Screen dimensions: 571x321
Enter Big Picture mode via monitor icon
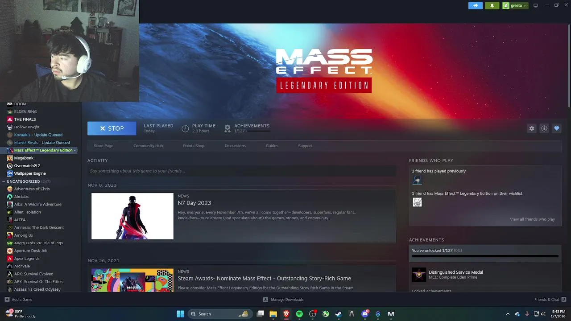point(535,5)
